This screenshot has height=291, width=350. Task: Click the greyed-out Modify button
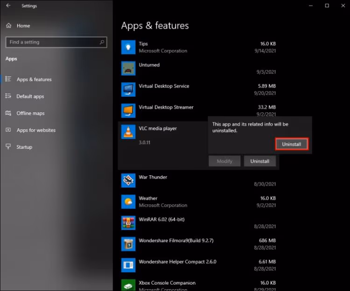click(224, 161)
